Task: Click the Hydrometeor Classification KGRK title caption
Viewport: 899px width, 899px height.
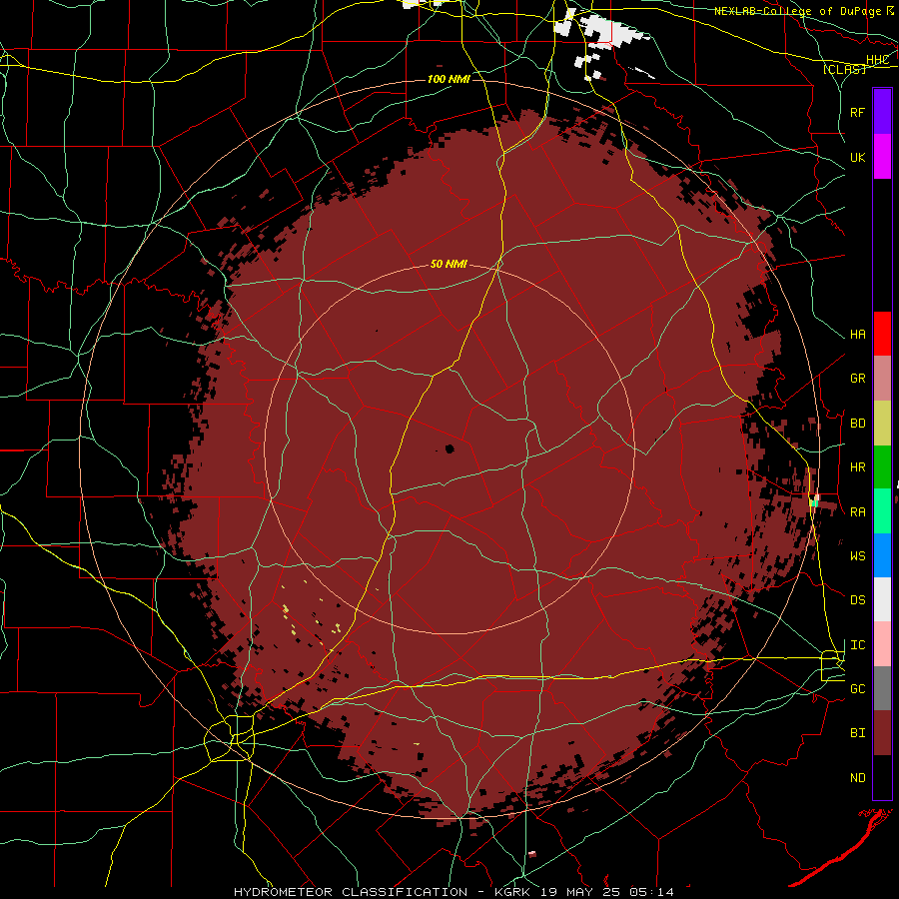Action: (x=453, y=892)
